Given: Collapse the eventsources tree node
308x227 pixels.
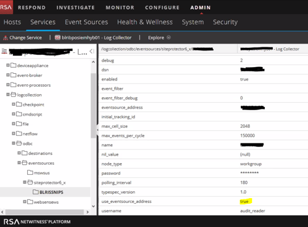Looking at the screenshot, I should pyautogui.click(x=19, y=162).
